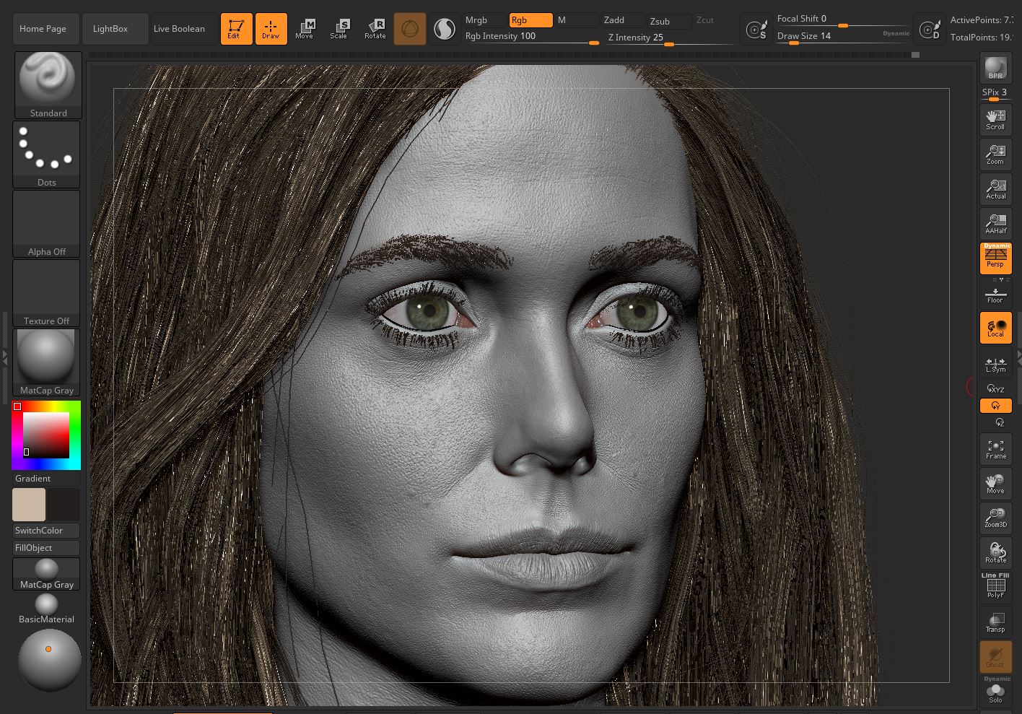Screen dimensions: 1022x714
Task: Toggle Local transformations
Action: pyautogui.click(x=996, y=328)
